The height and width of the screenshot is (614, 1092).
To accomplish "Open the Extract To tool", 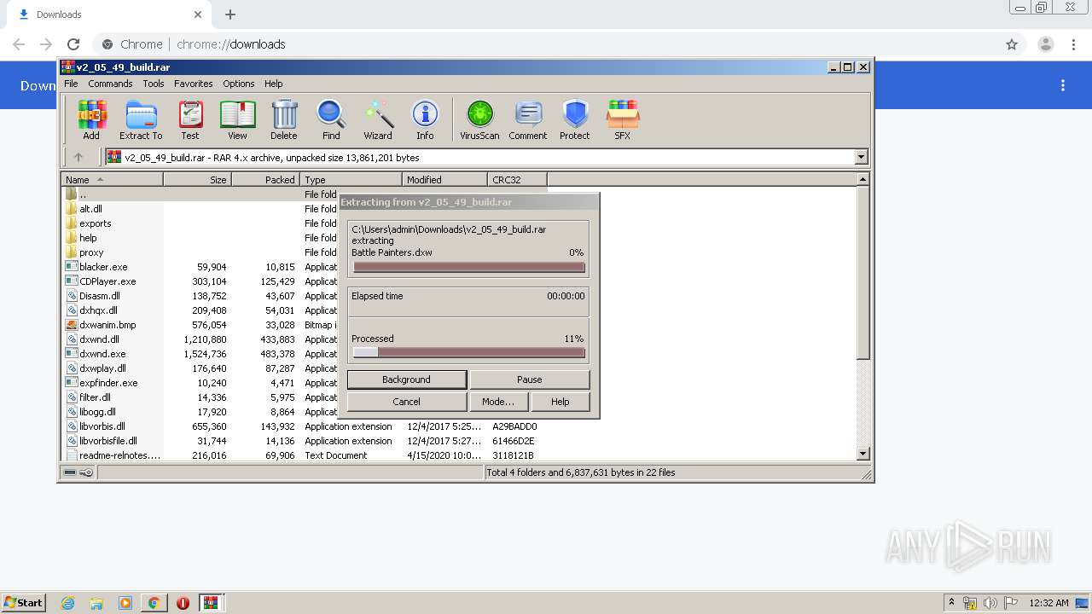I will [141, 119].
